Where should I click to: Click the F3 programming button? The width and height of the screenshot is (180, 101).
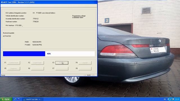tap(62, 63)
